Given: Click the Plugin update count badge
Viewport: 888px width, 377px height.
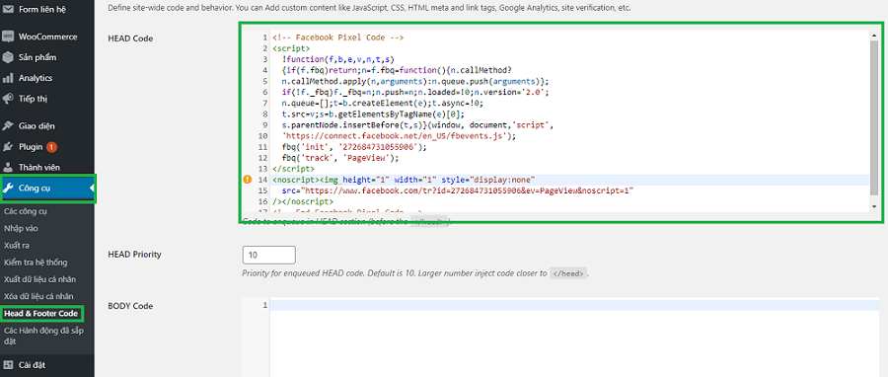Looking at the screenshot, I should click(51, 147).
